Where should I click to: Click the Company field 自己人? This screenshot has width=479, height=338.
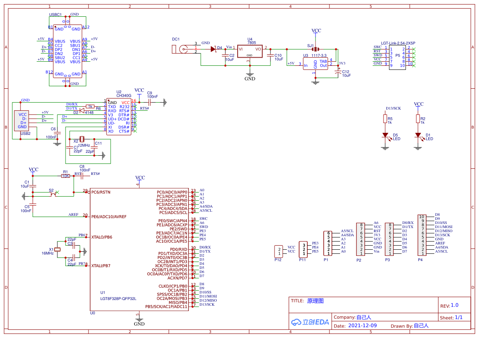(363, 317)
